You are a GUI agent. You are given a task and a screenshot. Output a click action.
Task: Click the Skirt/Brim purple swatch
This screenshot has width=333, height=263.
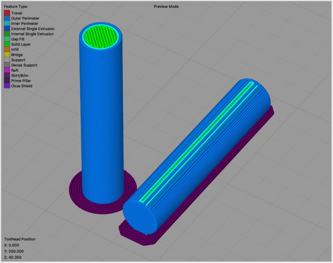7,75
